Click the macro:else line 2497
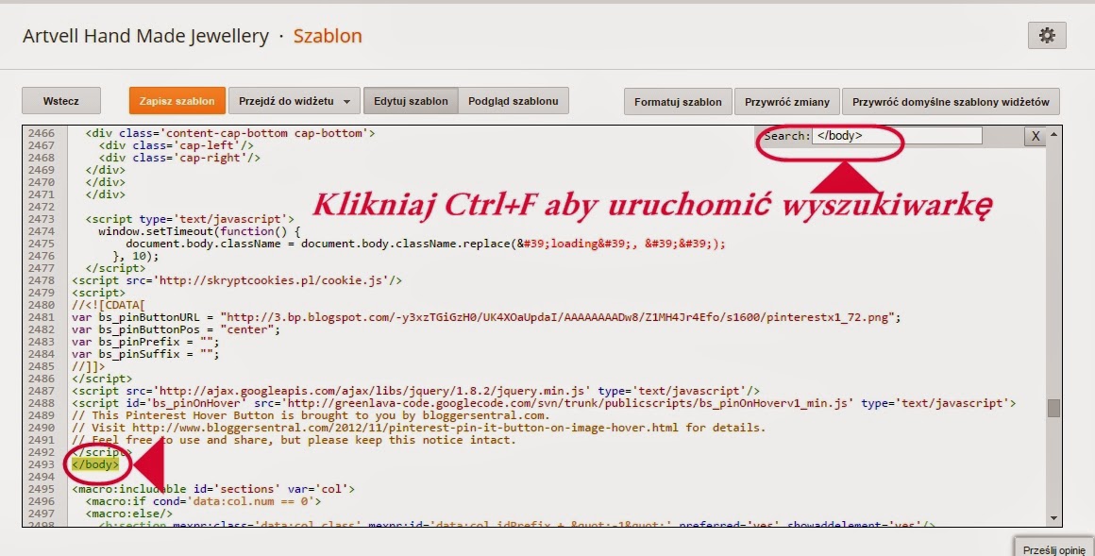The width and height of the screenshot is (1095, 556). pyautogui.click(x=129, y=514)
